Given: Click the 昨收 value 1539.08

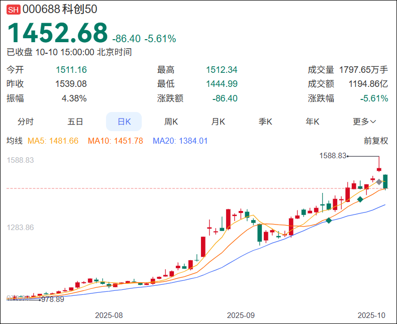Looking at the screenshot, I should [x=71, y=84].
